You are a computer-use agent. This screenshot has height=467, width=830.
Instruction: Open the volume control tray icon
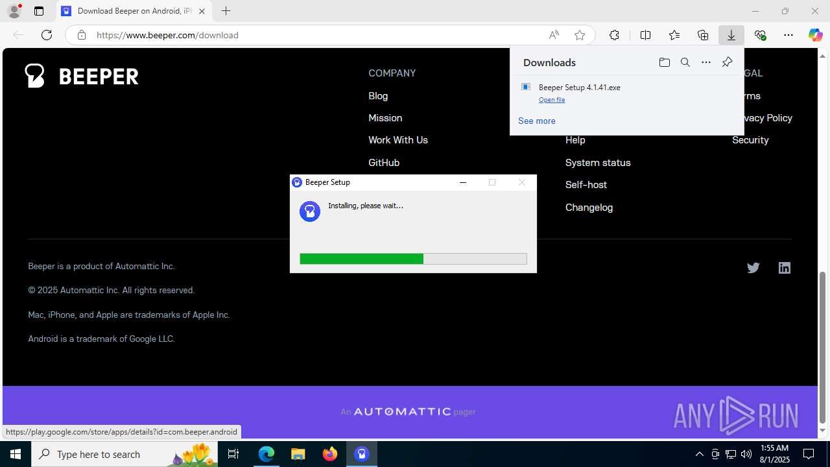coord(746,454)
